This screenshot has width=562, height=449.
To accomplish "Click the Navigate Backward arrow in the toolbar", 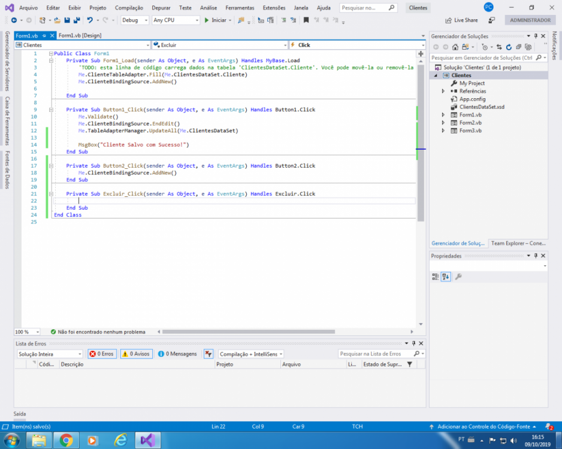I will 14,20.
